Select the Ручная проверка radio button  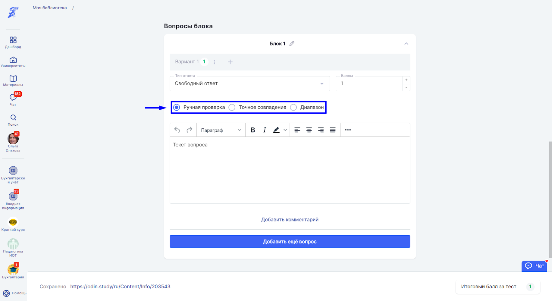point(177,107)
